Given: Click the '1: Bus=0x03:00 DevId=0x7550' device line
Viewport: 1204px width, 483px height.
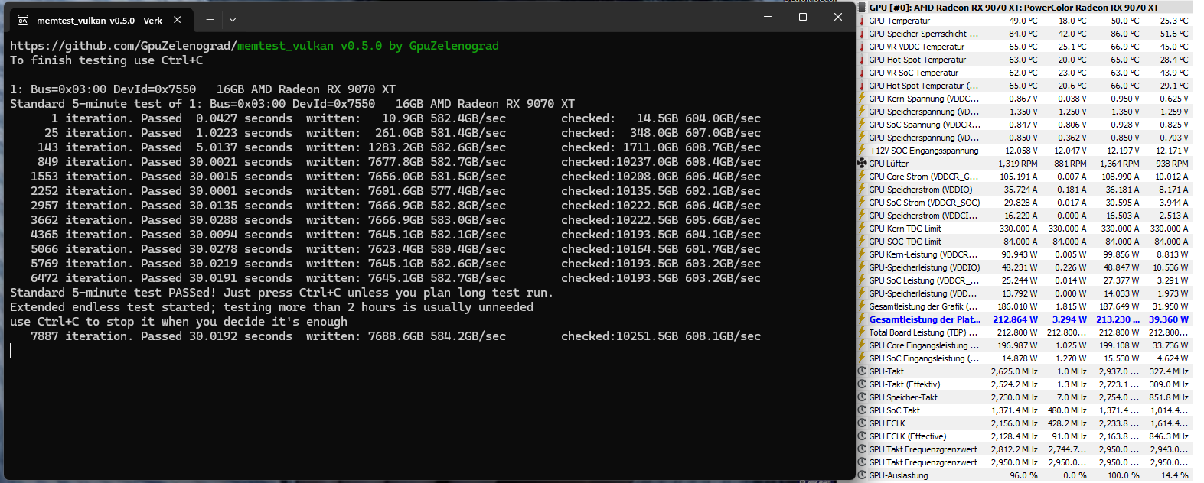Looking at the screenshot, I should (x=203, y=89).
